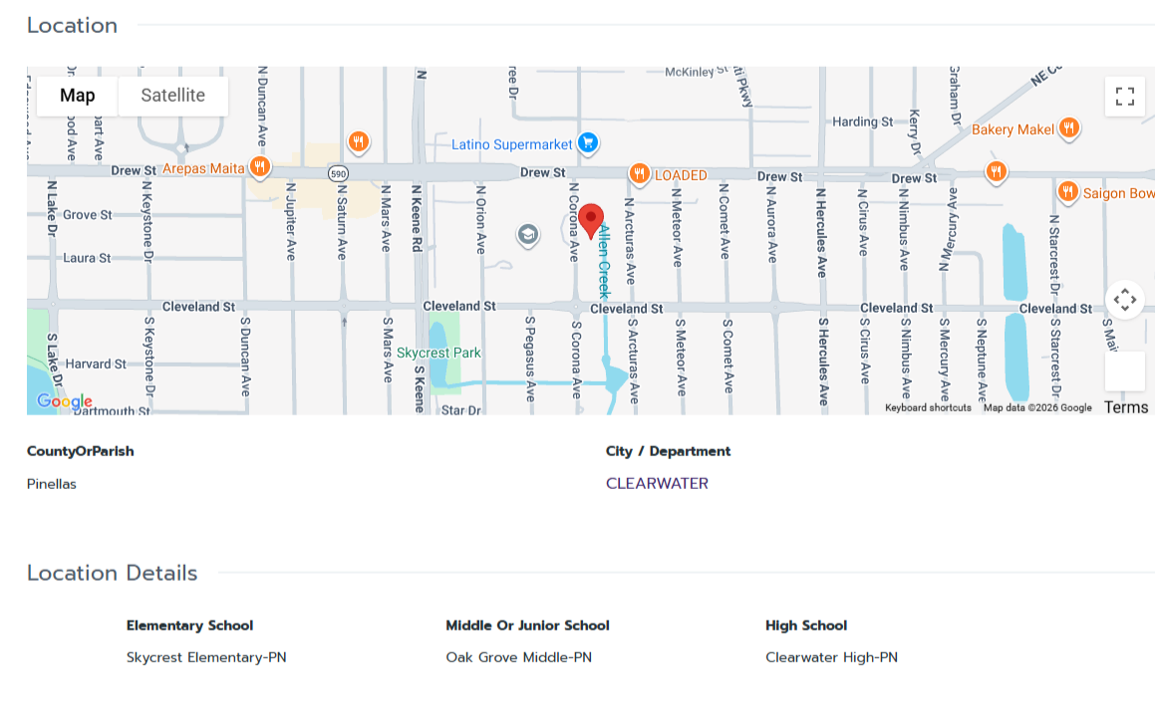
Task: Switch to the Satellite map view
Action: 172,96
